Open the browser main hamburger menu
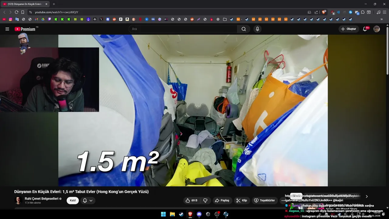The height and width of the screenshot is (219, 389). [384, 12]
